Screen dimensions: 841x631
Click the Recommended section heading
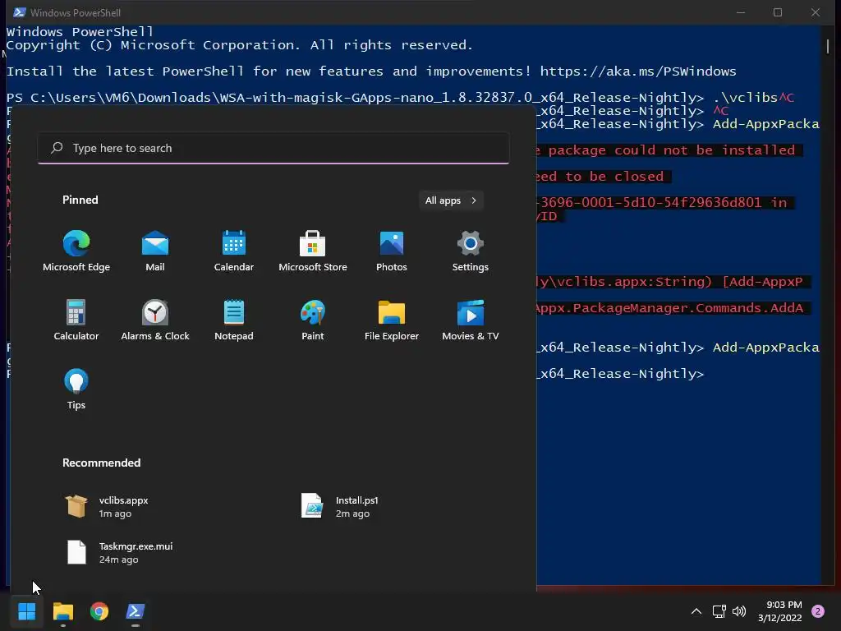click(x=101, y=463)
